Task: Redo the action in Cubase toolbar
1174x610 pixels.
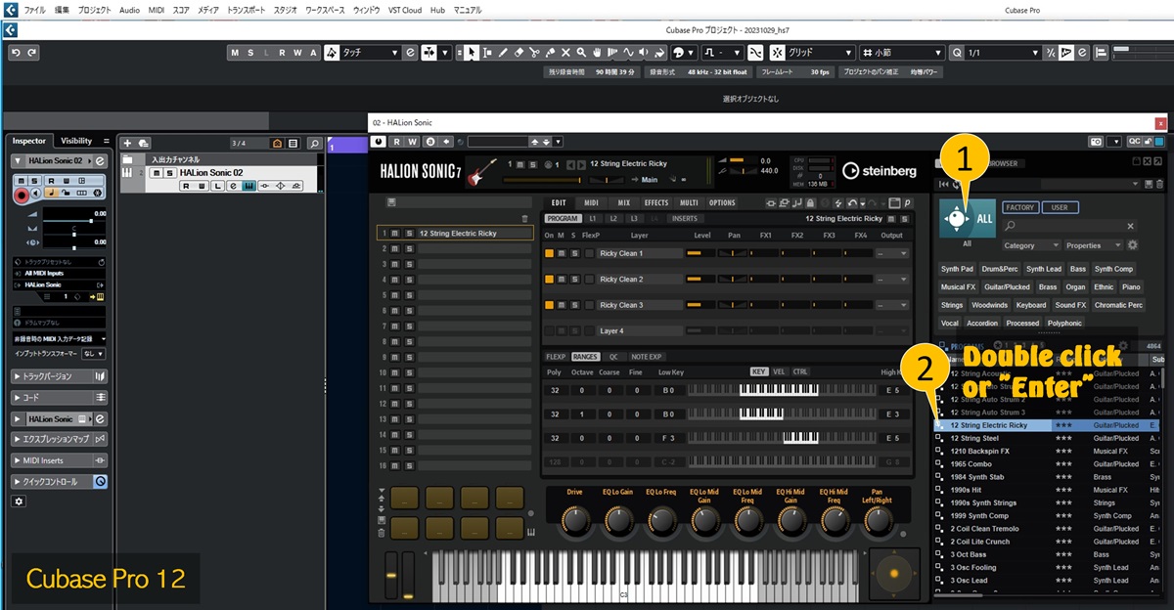Action: 32,53
